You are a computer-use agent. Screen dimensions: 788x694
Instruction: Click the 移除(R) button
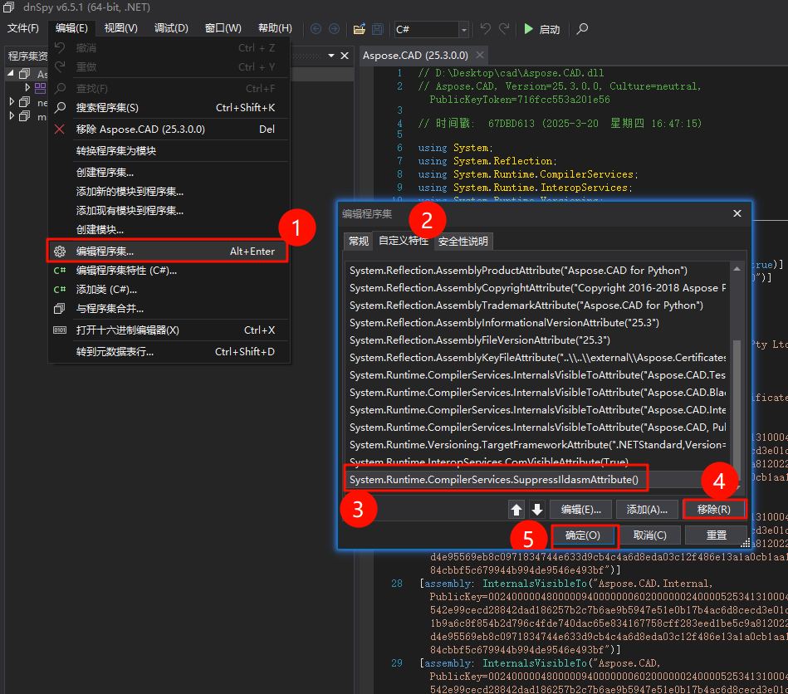coord(713,510)
